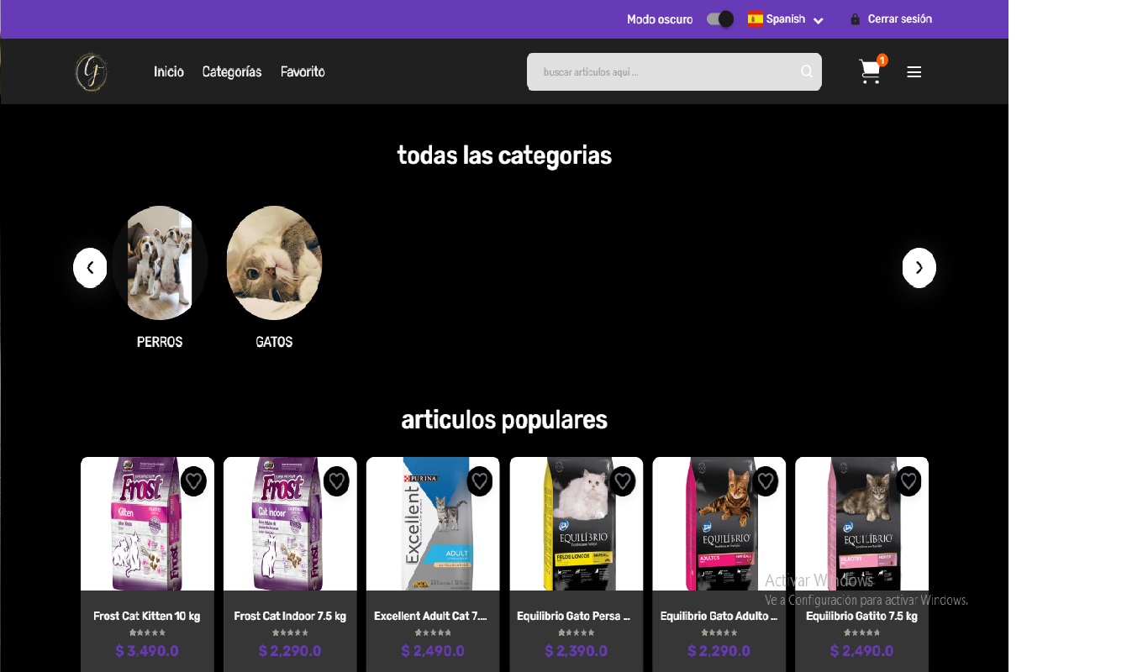Favorite Equilibrio Gatito 7.5 kg heart
The image size is (1148, 672).
908,481
